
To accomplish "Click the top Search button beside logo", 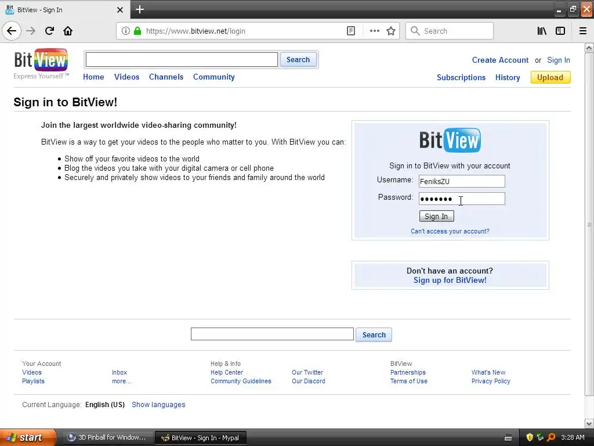I will (x=298, y=60).
